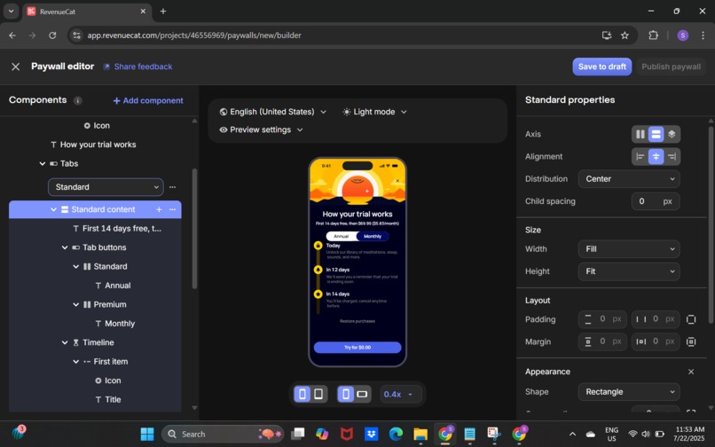Select the Icon row under First item
This screenshot has width=715, height=447.
(108, 380)
